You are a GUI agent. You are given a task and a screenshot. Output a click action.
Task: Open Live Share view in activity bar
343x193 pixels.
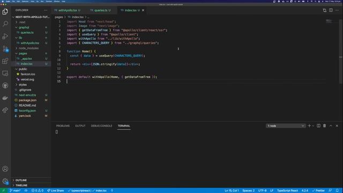tap(5, 110)
